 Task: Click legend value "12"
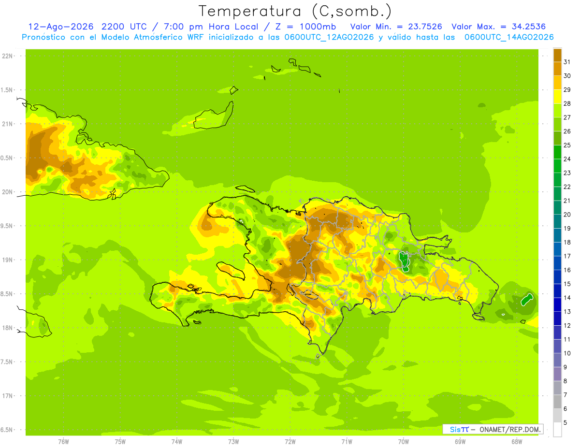(x=567, y=326)
